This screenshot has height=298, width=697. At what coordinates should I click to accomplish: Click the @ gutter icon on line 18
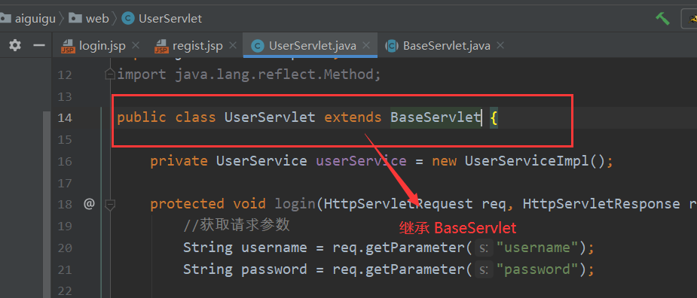[89, 204]
